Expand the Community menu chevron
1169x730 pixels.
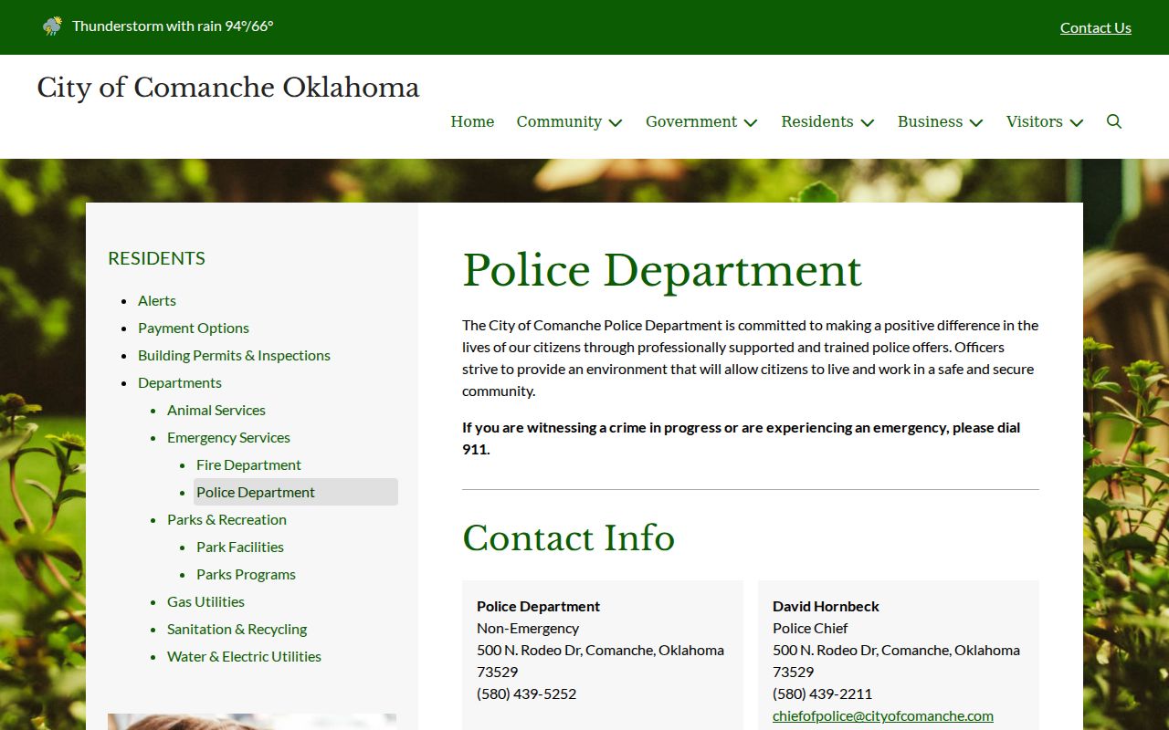point(616,122)
